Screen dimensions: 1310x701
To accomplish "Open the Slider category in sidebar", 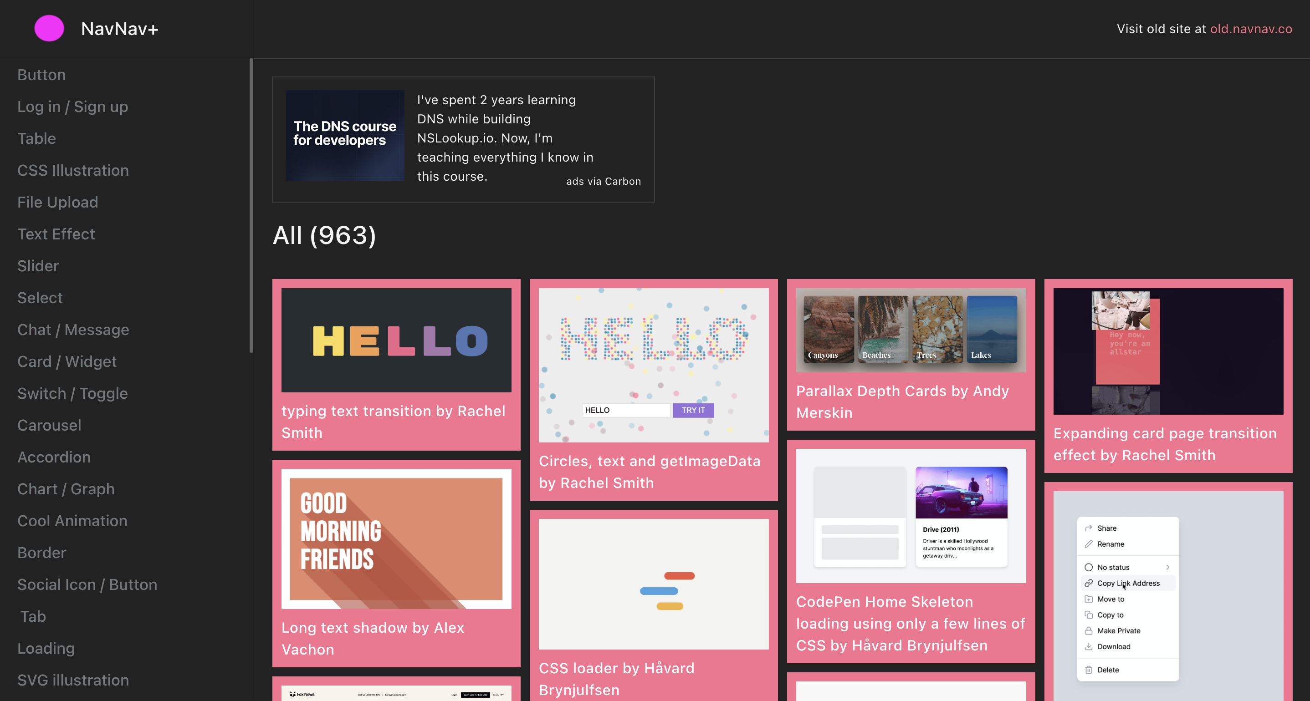I will 38,266.
